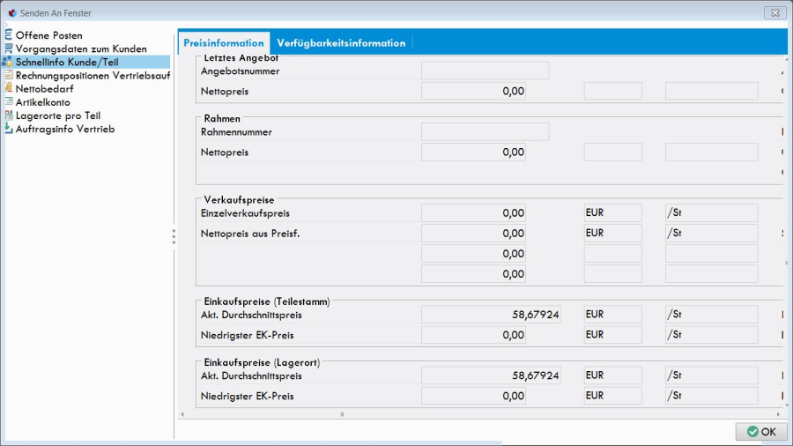
Task: Click the Offene Posten list icon
Action: [x=8, y=35]
